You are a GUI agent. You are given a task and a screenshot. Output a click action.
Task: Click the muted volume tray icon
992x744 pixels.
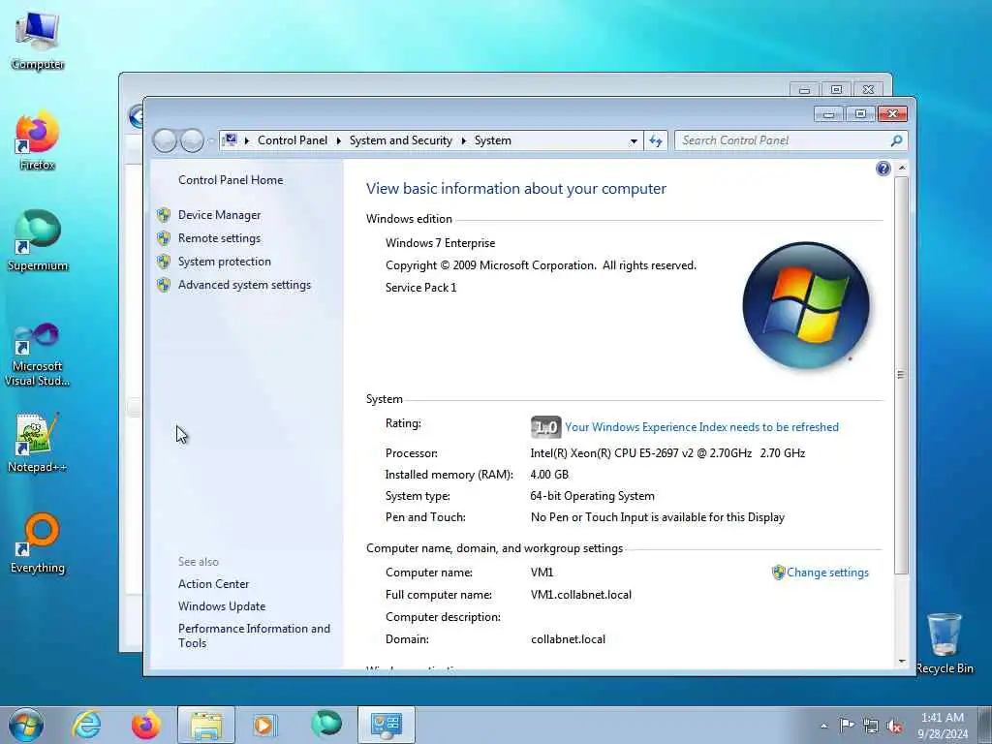[894, 726]
